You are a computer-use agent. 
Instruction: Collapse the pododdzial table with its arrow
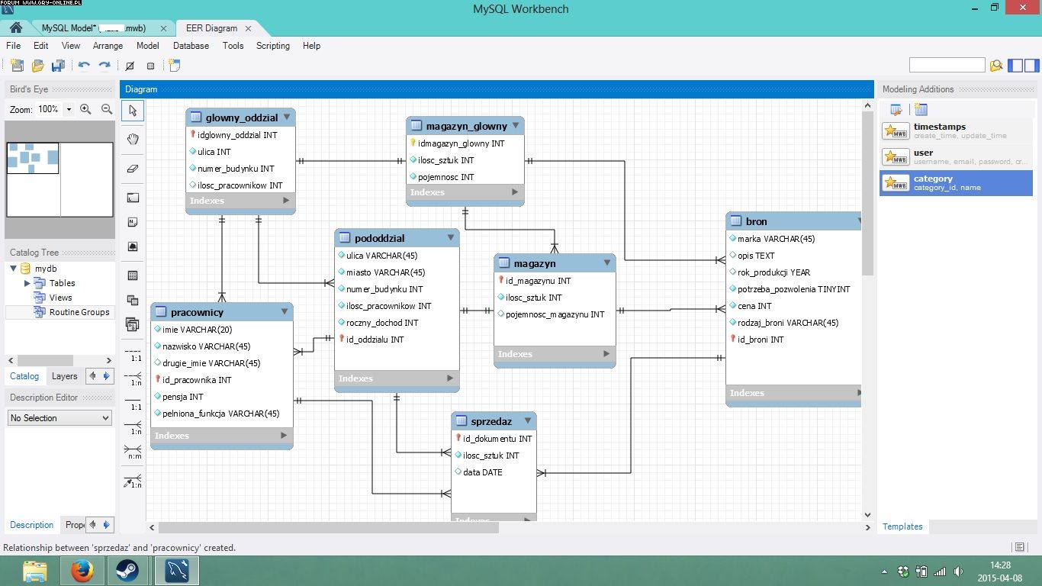click(x=451, y=238)
